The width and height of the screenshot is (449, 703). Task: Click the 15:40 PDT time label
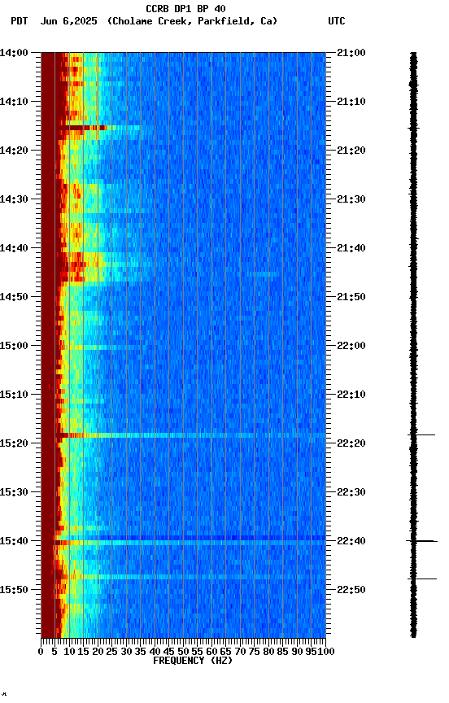coord(14,541)
